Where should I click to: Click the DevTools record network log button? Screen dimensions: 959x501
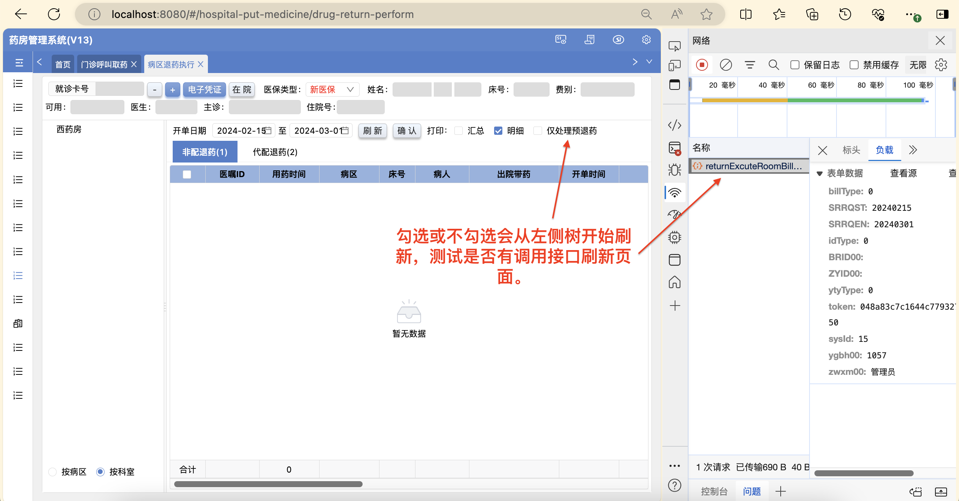click(x=702, y=65)
